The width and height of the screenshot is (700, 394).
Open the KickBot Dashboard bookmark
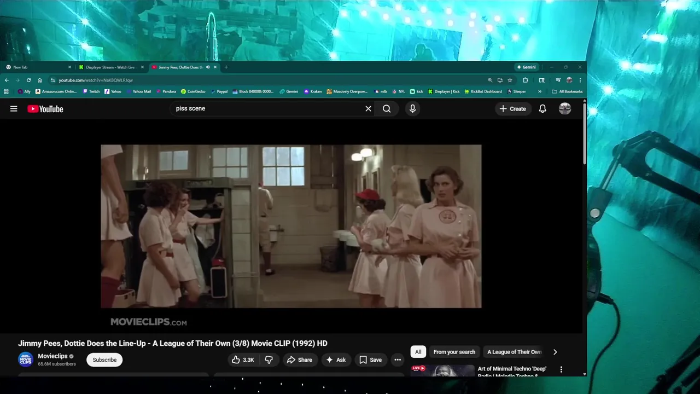[483, 91]
